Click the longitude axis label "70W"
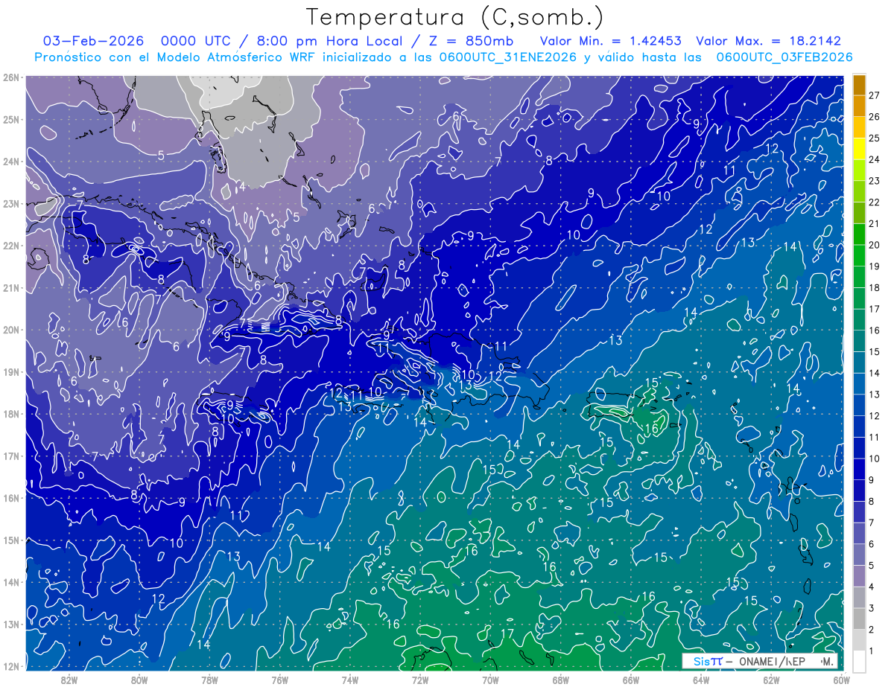 [490, 680]
